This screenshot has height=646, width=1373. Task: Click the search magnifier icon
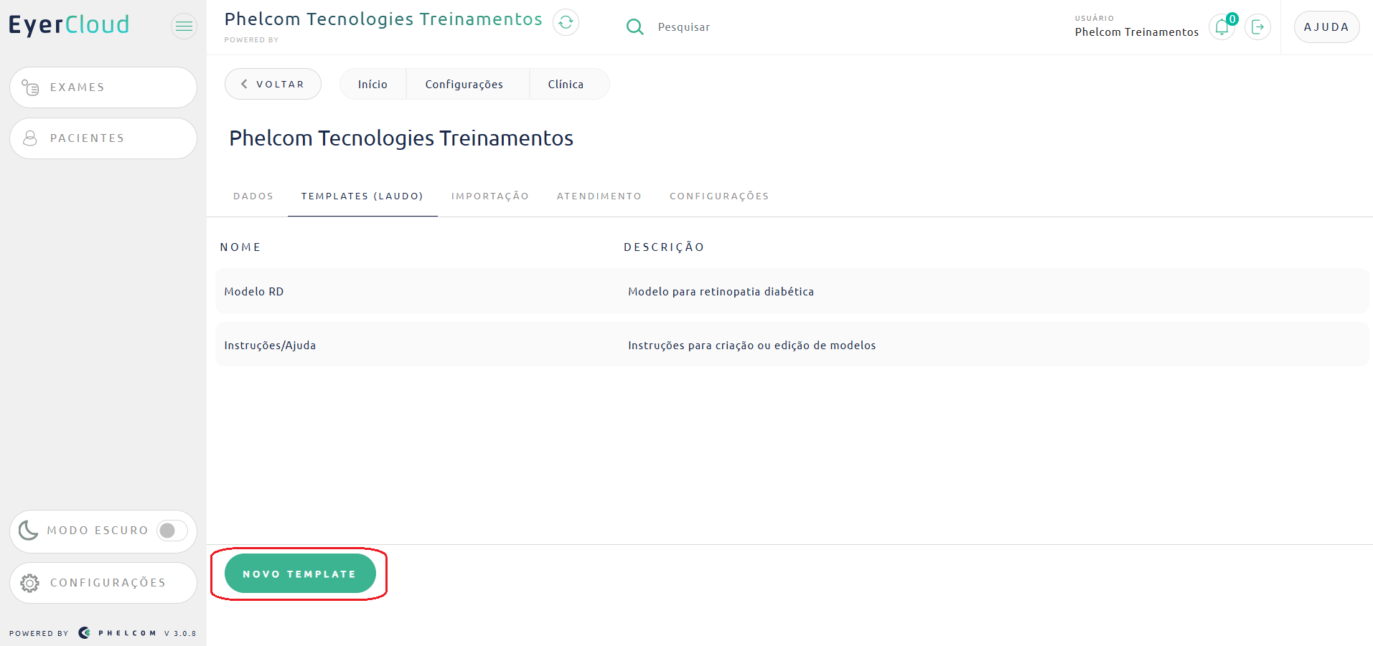[x=634, y=27]
